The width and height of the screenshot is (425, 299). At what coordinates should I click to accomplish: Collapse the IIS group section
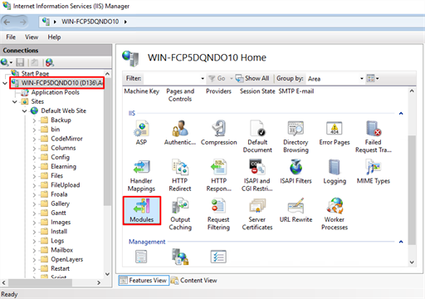tap(401, 113)
